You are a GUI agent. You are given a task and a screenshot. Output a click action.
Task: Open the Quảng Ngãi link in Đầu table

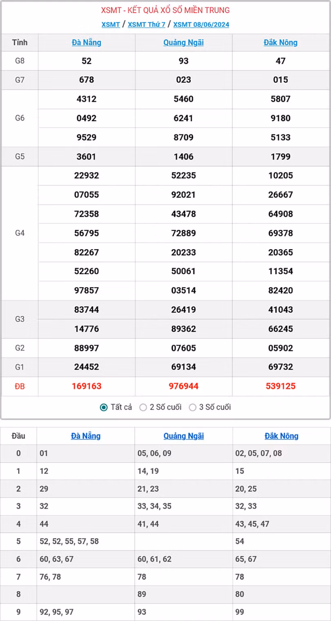[183, 436]
